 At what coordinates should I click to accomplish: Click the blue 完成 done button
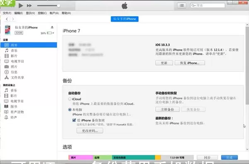[229, 157]
